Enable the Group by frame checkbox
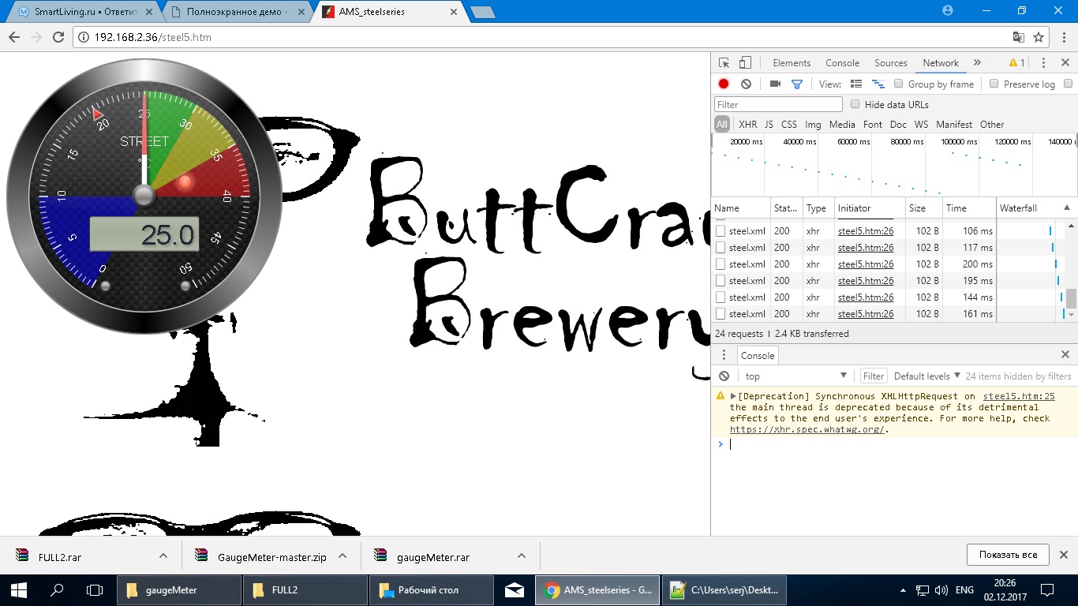The width and height of the screenshot is (1078, 606). (898, 84)
